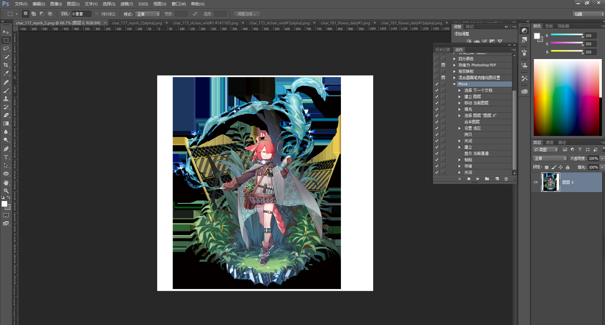The height and width of the screenshot is (325, 605).
Task: Open the 绘画 workspace dropdown
Action: point(588,14)
